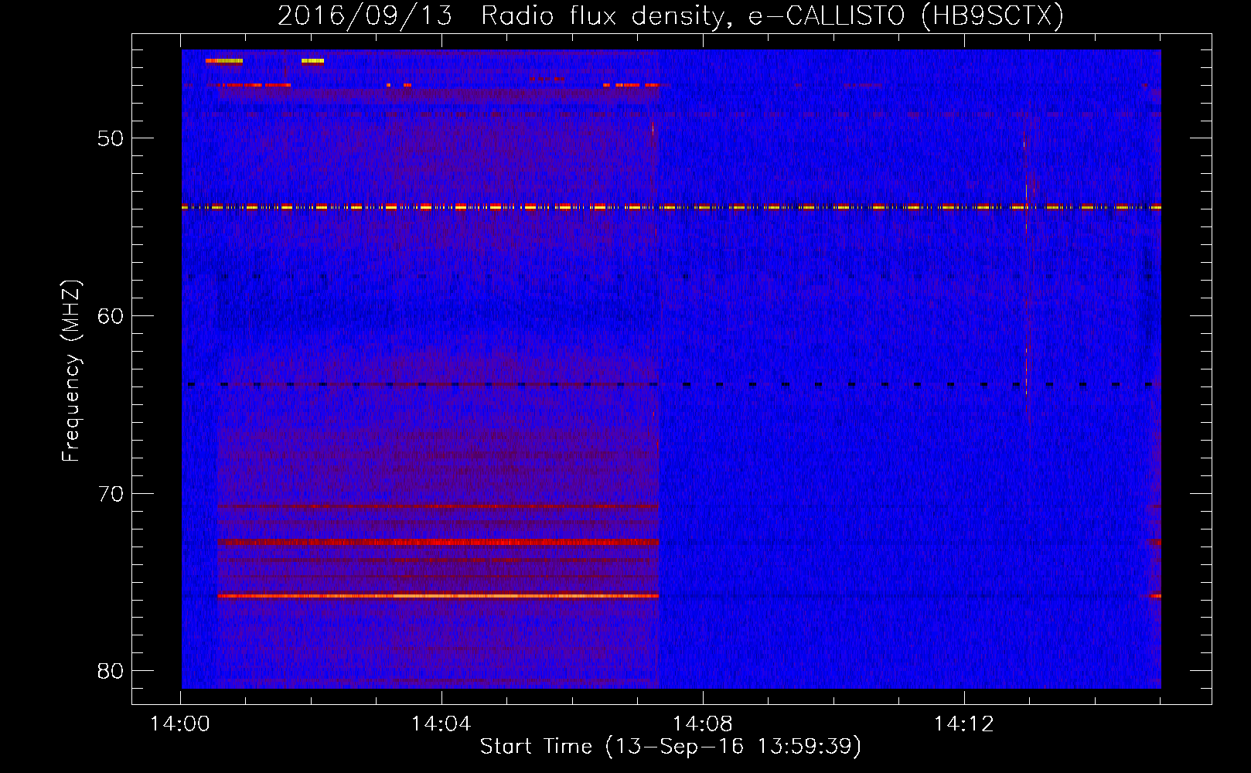Click the '50' frequency tick label
This screenshot has height=773, width=1251.
pyautogui.click(x=111, y=138)
